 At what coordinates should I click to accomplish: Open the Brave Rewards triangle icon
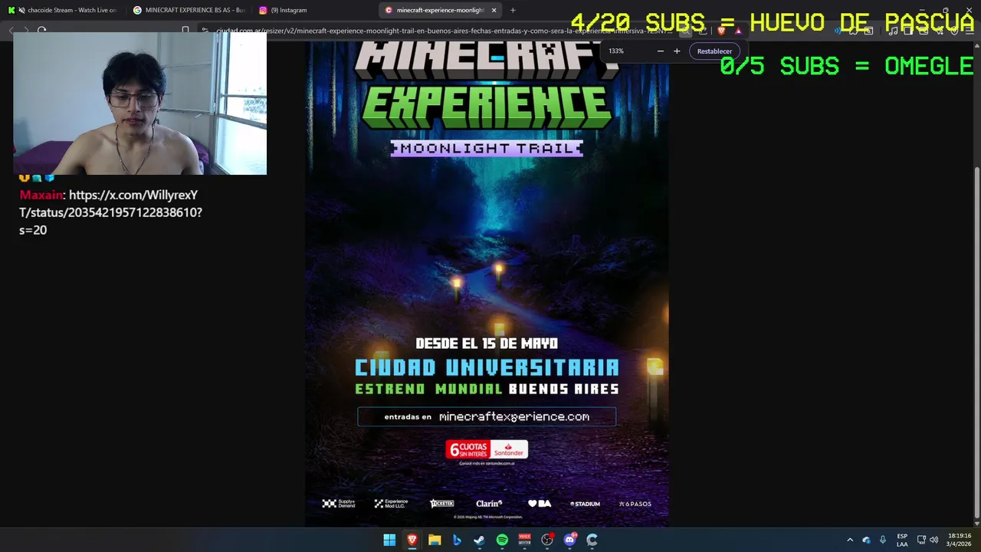pyautogui.click(x=738, y=31)
